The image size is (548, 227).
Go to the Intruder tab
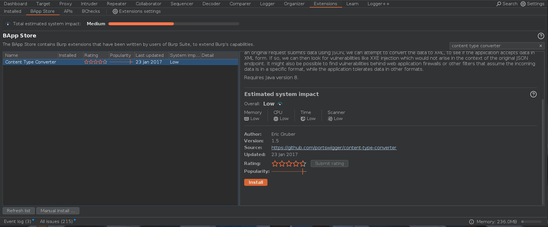click(x=89, y=4)
